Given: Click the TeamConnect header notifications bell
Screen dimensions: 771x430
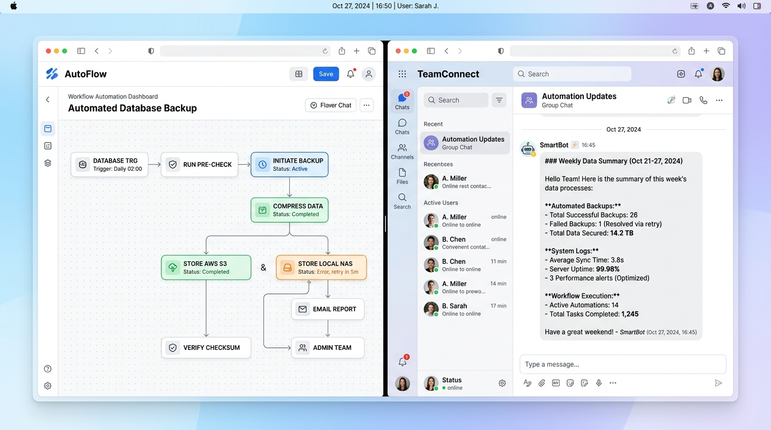Looking at the screenshot, I should pyautogui.click(x=699, y=74).
